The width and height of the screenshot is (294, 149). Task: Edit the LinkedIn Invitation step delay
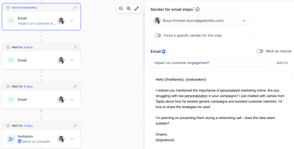pos(75,126)
